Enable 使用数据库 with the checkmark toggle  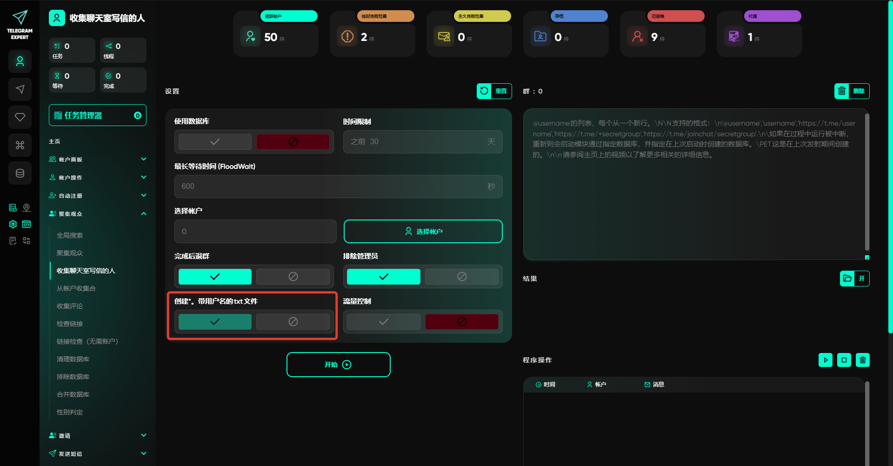click(x=215, y=142)
